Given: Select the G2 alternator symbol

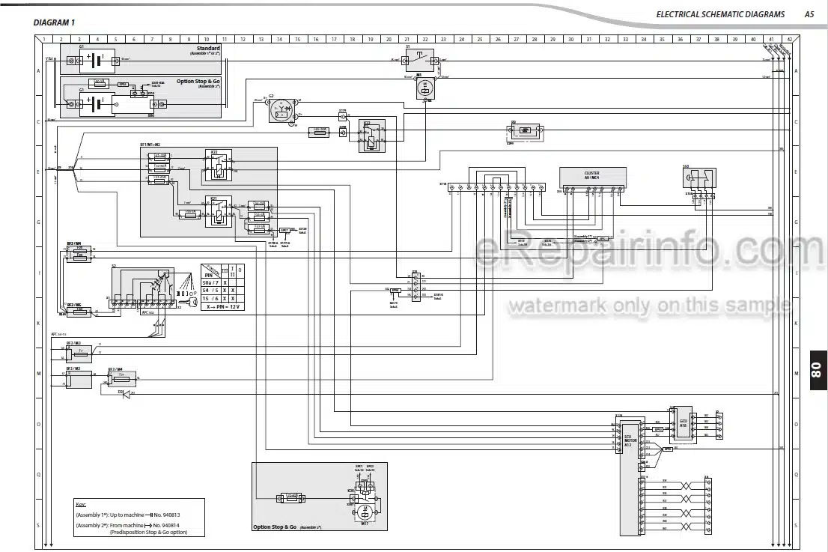Looking at the screenshot, I should pyautogui.click(x=282, y=110).
